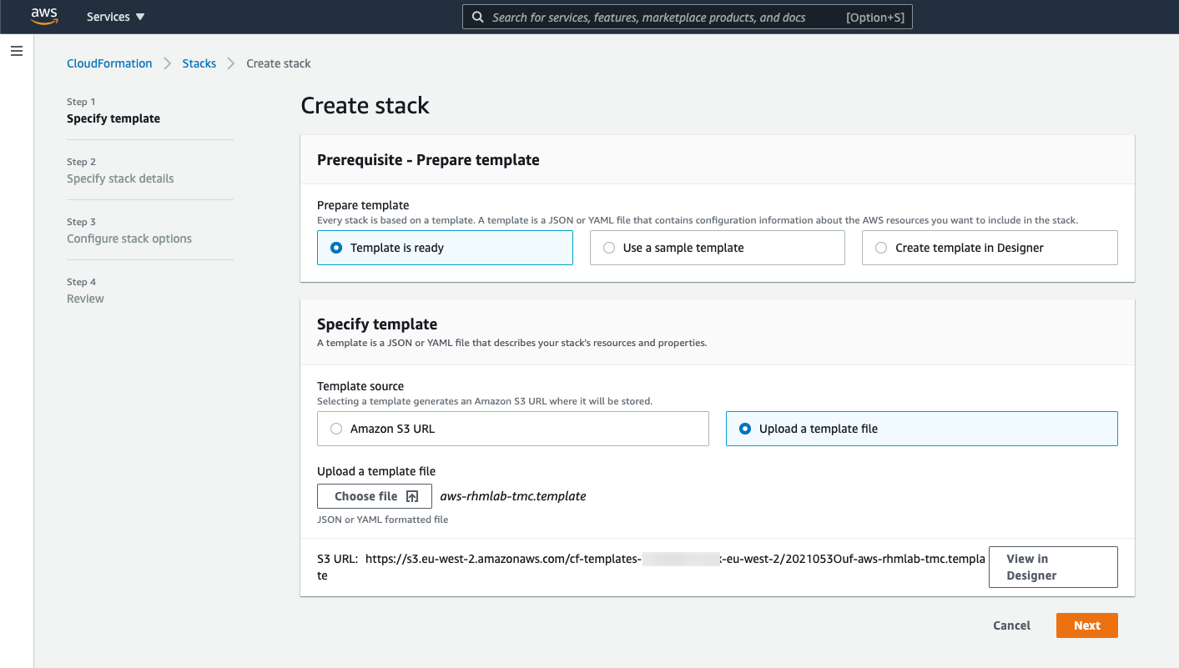Open Stacks breadcrumb link
This screenshot has height=668, width=1179.
pyautogui.click(x=199, y=63)
